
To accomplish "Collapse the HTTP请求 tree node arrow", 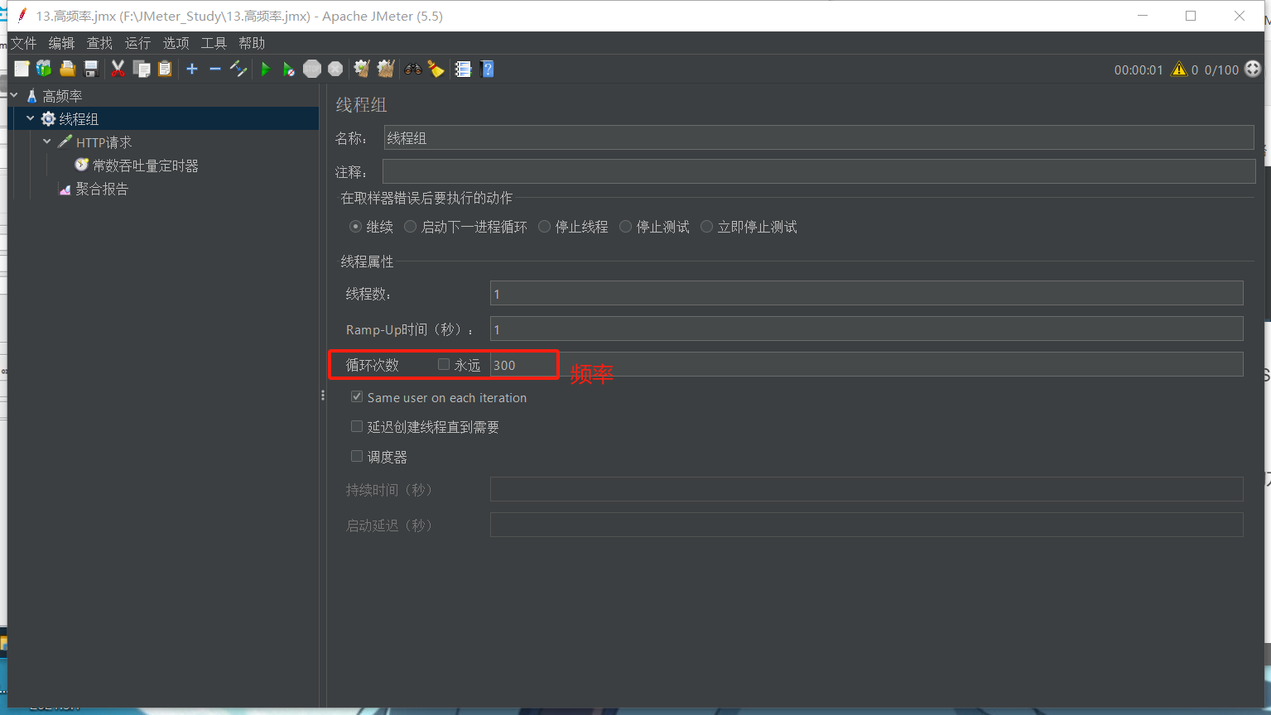I will point(47,142).
